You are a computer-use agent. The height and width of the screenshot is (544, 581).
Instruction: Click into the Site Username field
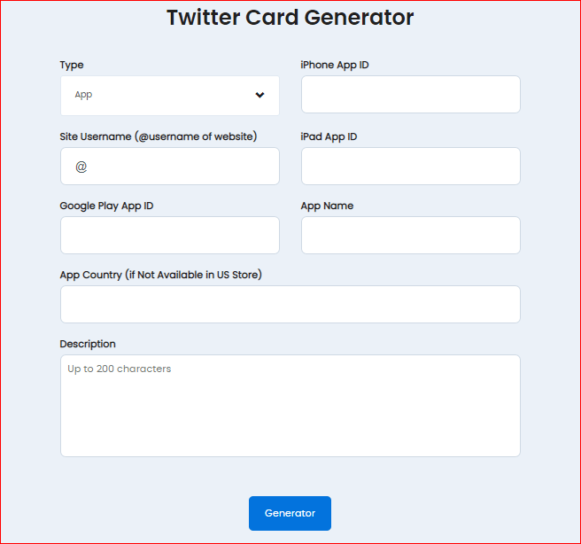pyautogui.click(x=170, y=166)
